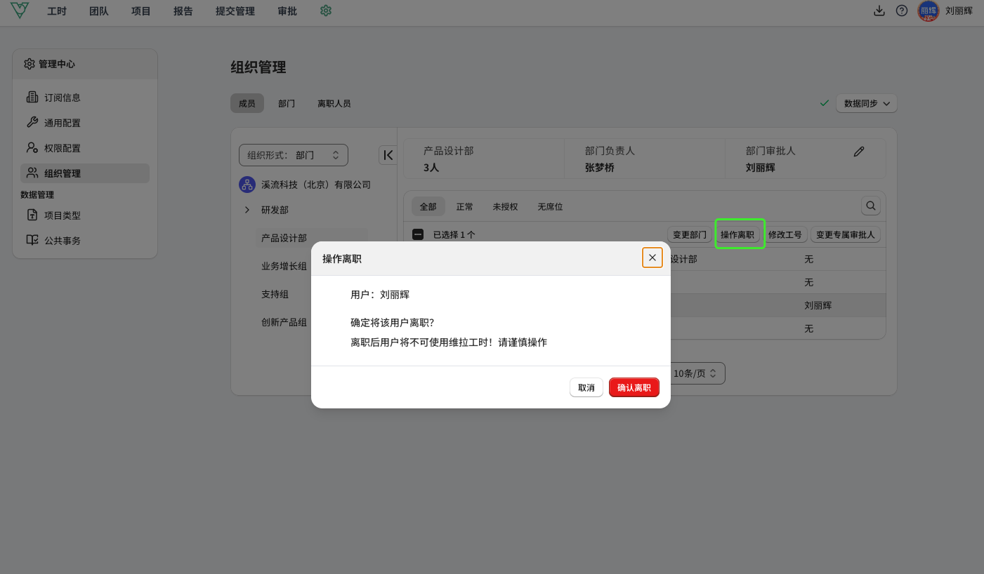
Task: Edit department approver with pencil icon
Action: pyautogui.click(x=859, y=152)
